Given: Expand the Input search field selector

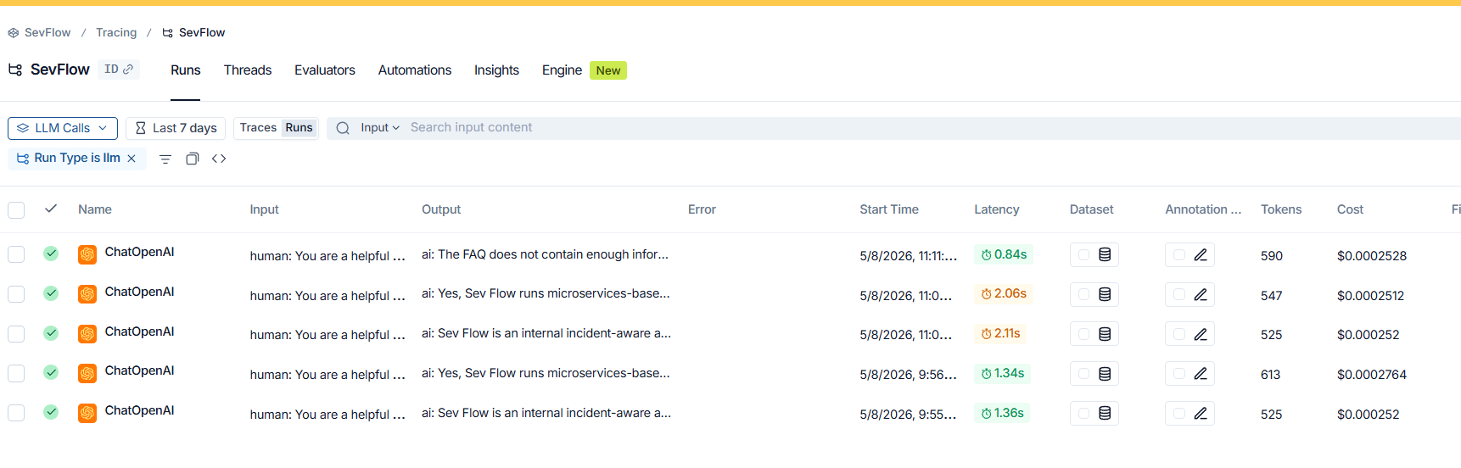Looking at the screenshot, I should [x=379, y=128].
